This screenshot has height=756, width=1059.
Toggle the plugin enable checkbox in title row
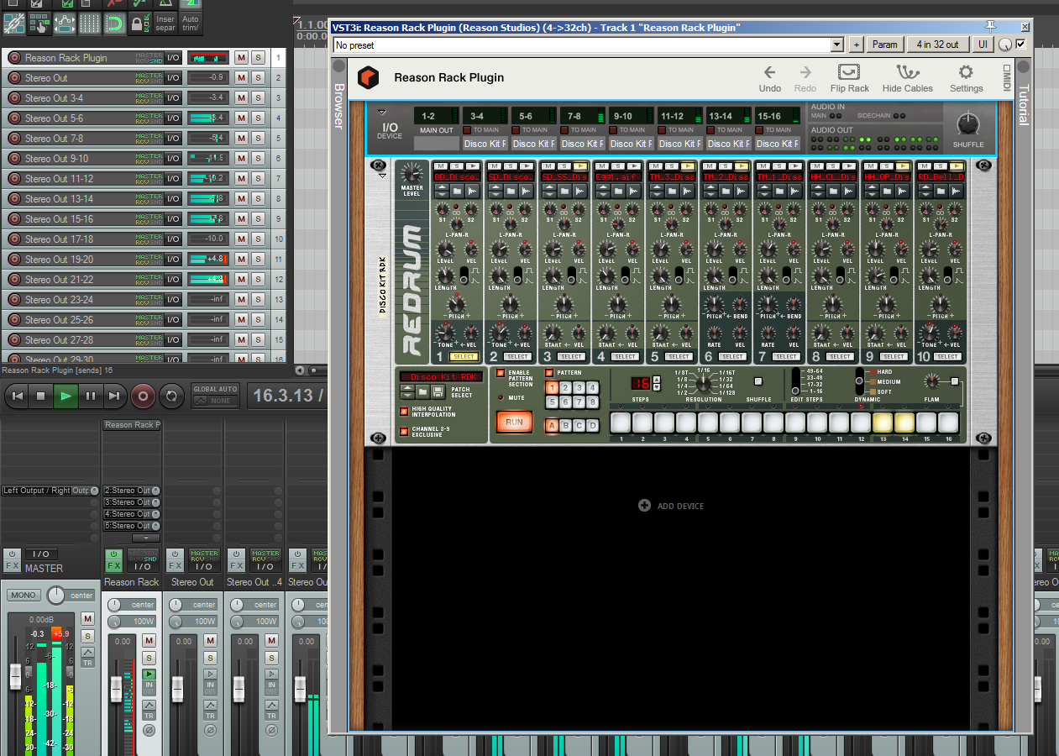1020,44
